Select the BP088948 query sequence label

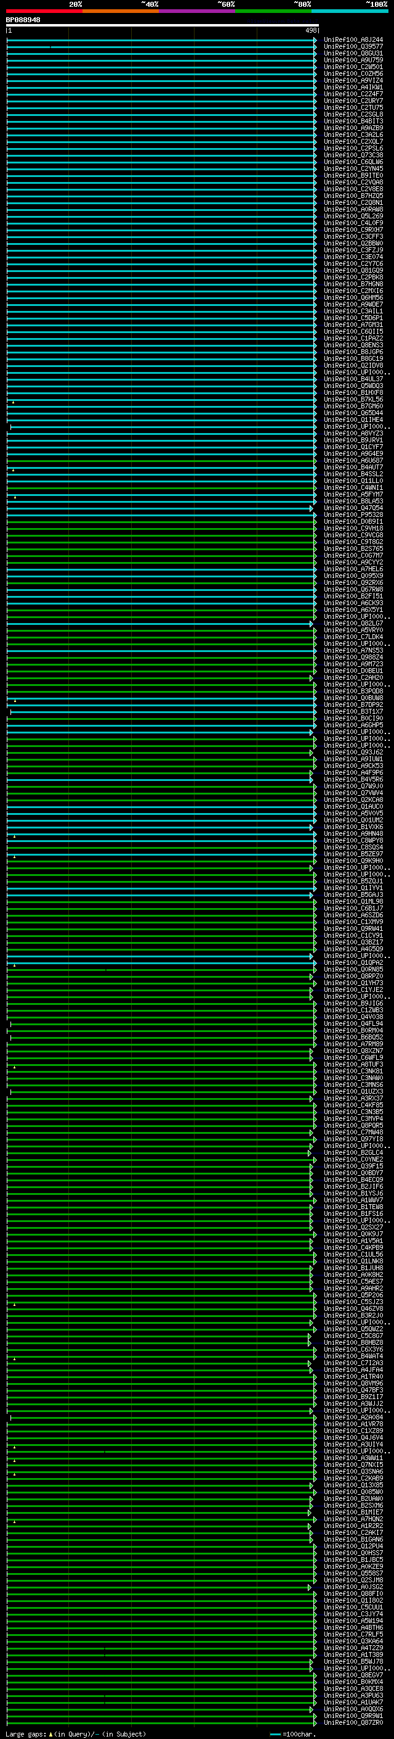tap(23, 20)
